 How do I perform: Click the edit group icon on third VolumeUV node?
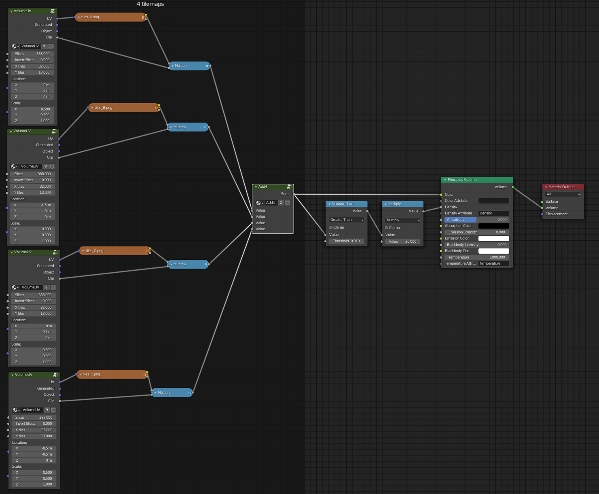point(55,252)
